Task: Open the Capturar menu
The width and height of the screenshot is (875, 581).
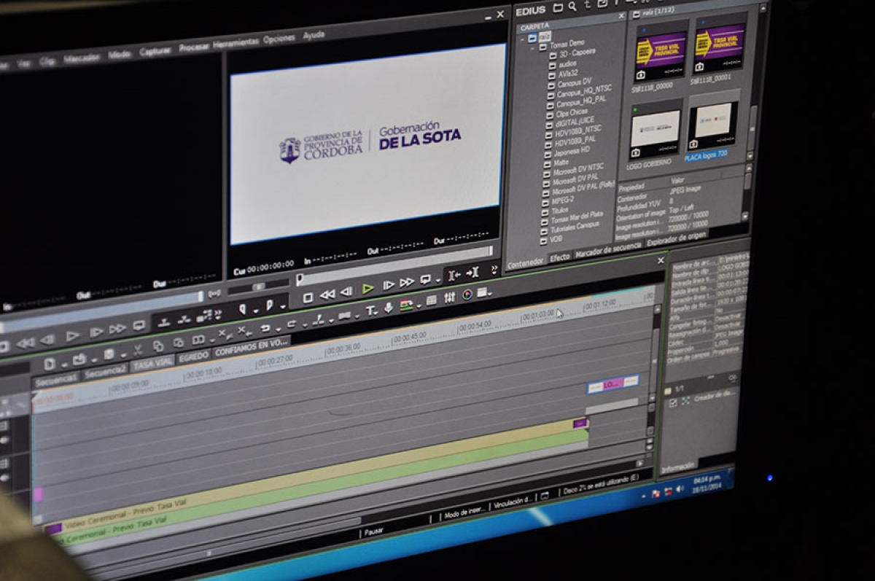Action: pyautogui.click(x=155, y=51)
